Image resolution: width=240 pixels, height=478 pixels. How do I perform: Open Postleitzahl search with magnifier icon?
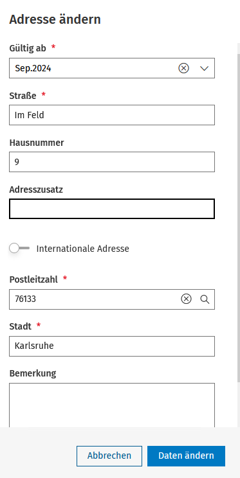coord(205,299)
